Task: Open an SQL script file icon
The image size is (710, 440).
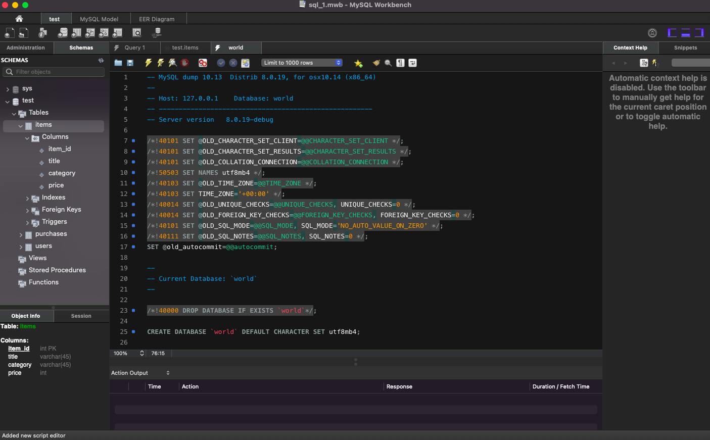Action: (24, 33)
